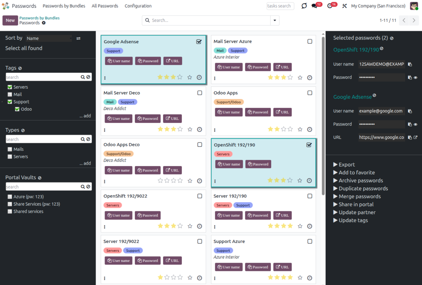The width and height of the screenshot is (422, 285).
Task: Expand the search options dropdown arrow
Action: click(275, 20)
